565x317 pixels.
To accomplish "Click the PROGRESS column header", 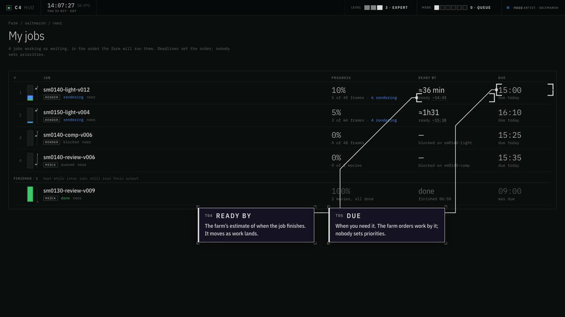I will coord(341,78).
